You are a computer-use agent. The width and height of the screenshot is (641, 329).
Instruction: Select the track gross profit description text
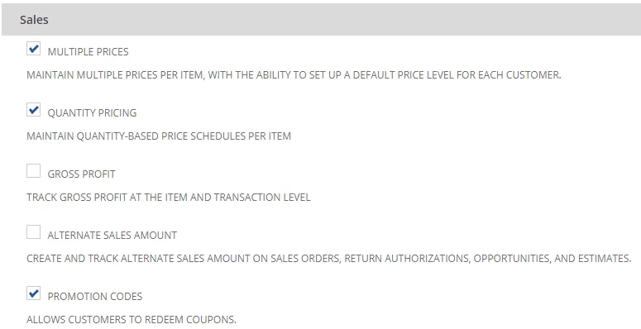(x=169, y=198)
